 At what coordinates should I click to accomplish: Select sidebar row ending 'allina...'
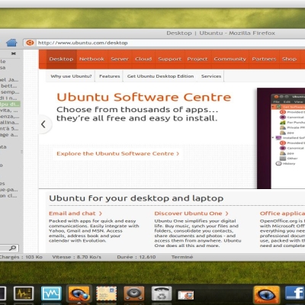pyautogui.click(x=10, y=123)
